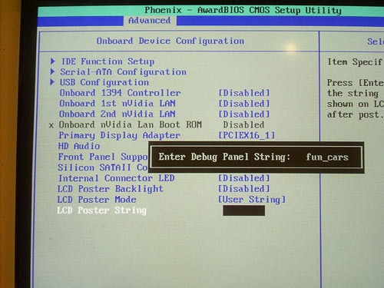Viewport: 384px width, 288px height.
Task: Change the Onboard 2nd nVidia LAN [Disabled] value
Action: [244, 114]
